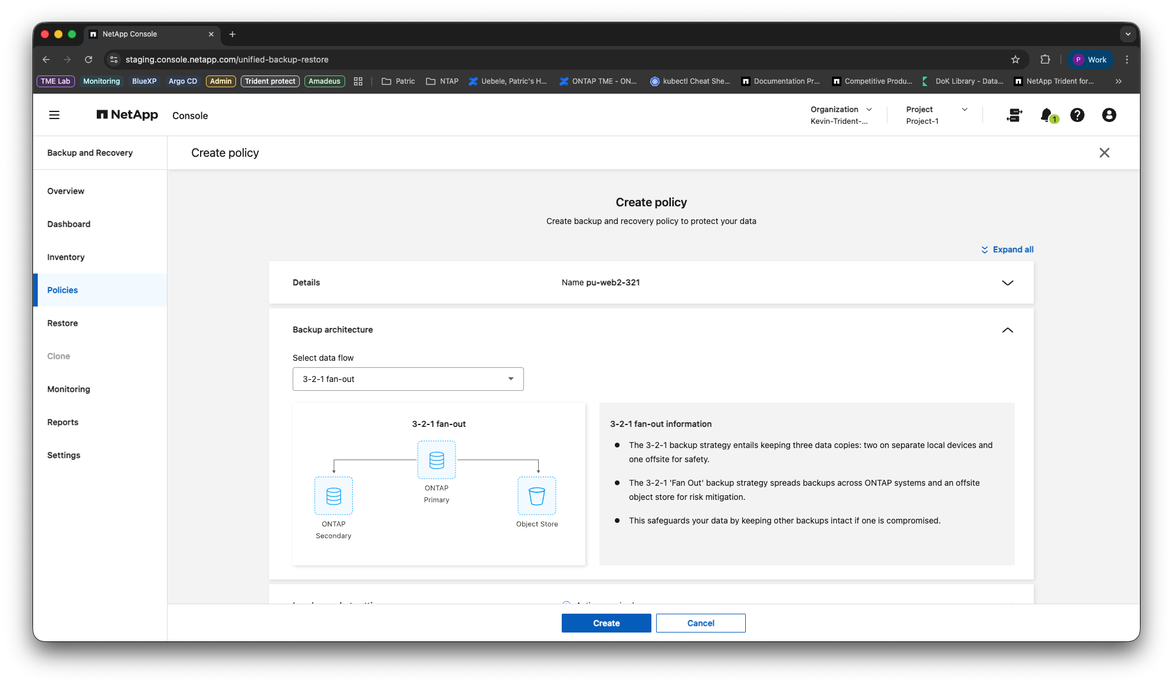Image resolution: width=1173 pixels, height=685 pixels.
Task: Click the Object Store bucket icon
Action: [x=537, y=496]
